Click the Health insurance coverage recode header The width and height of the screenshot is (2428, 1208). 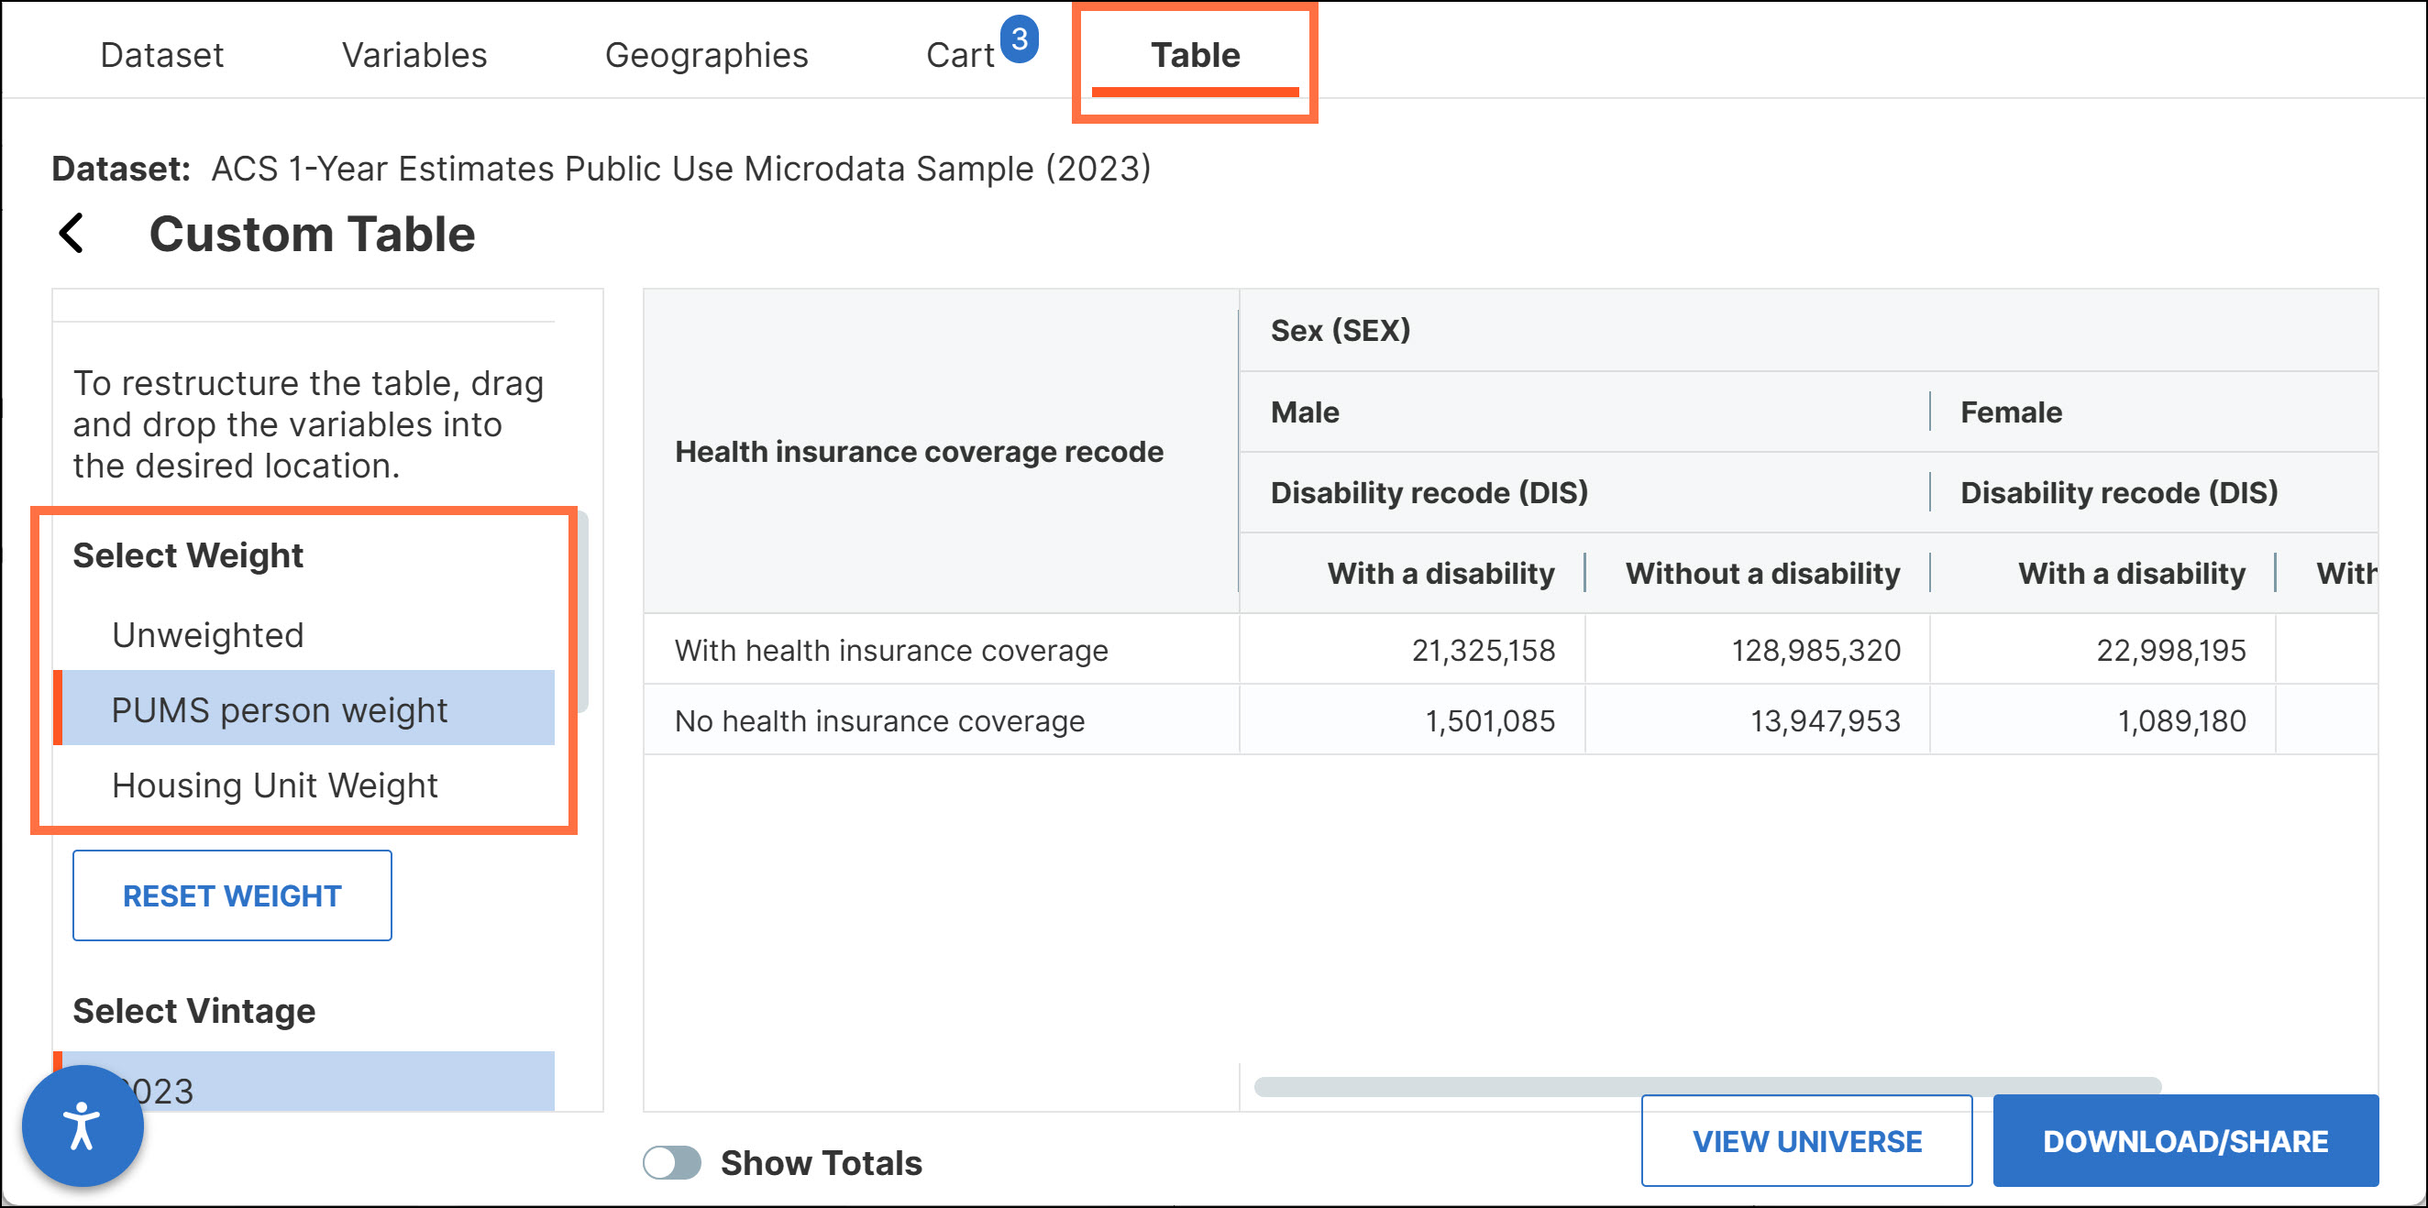(x=918, y=451)
